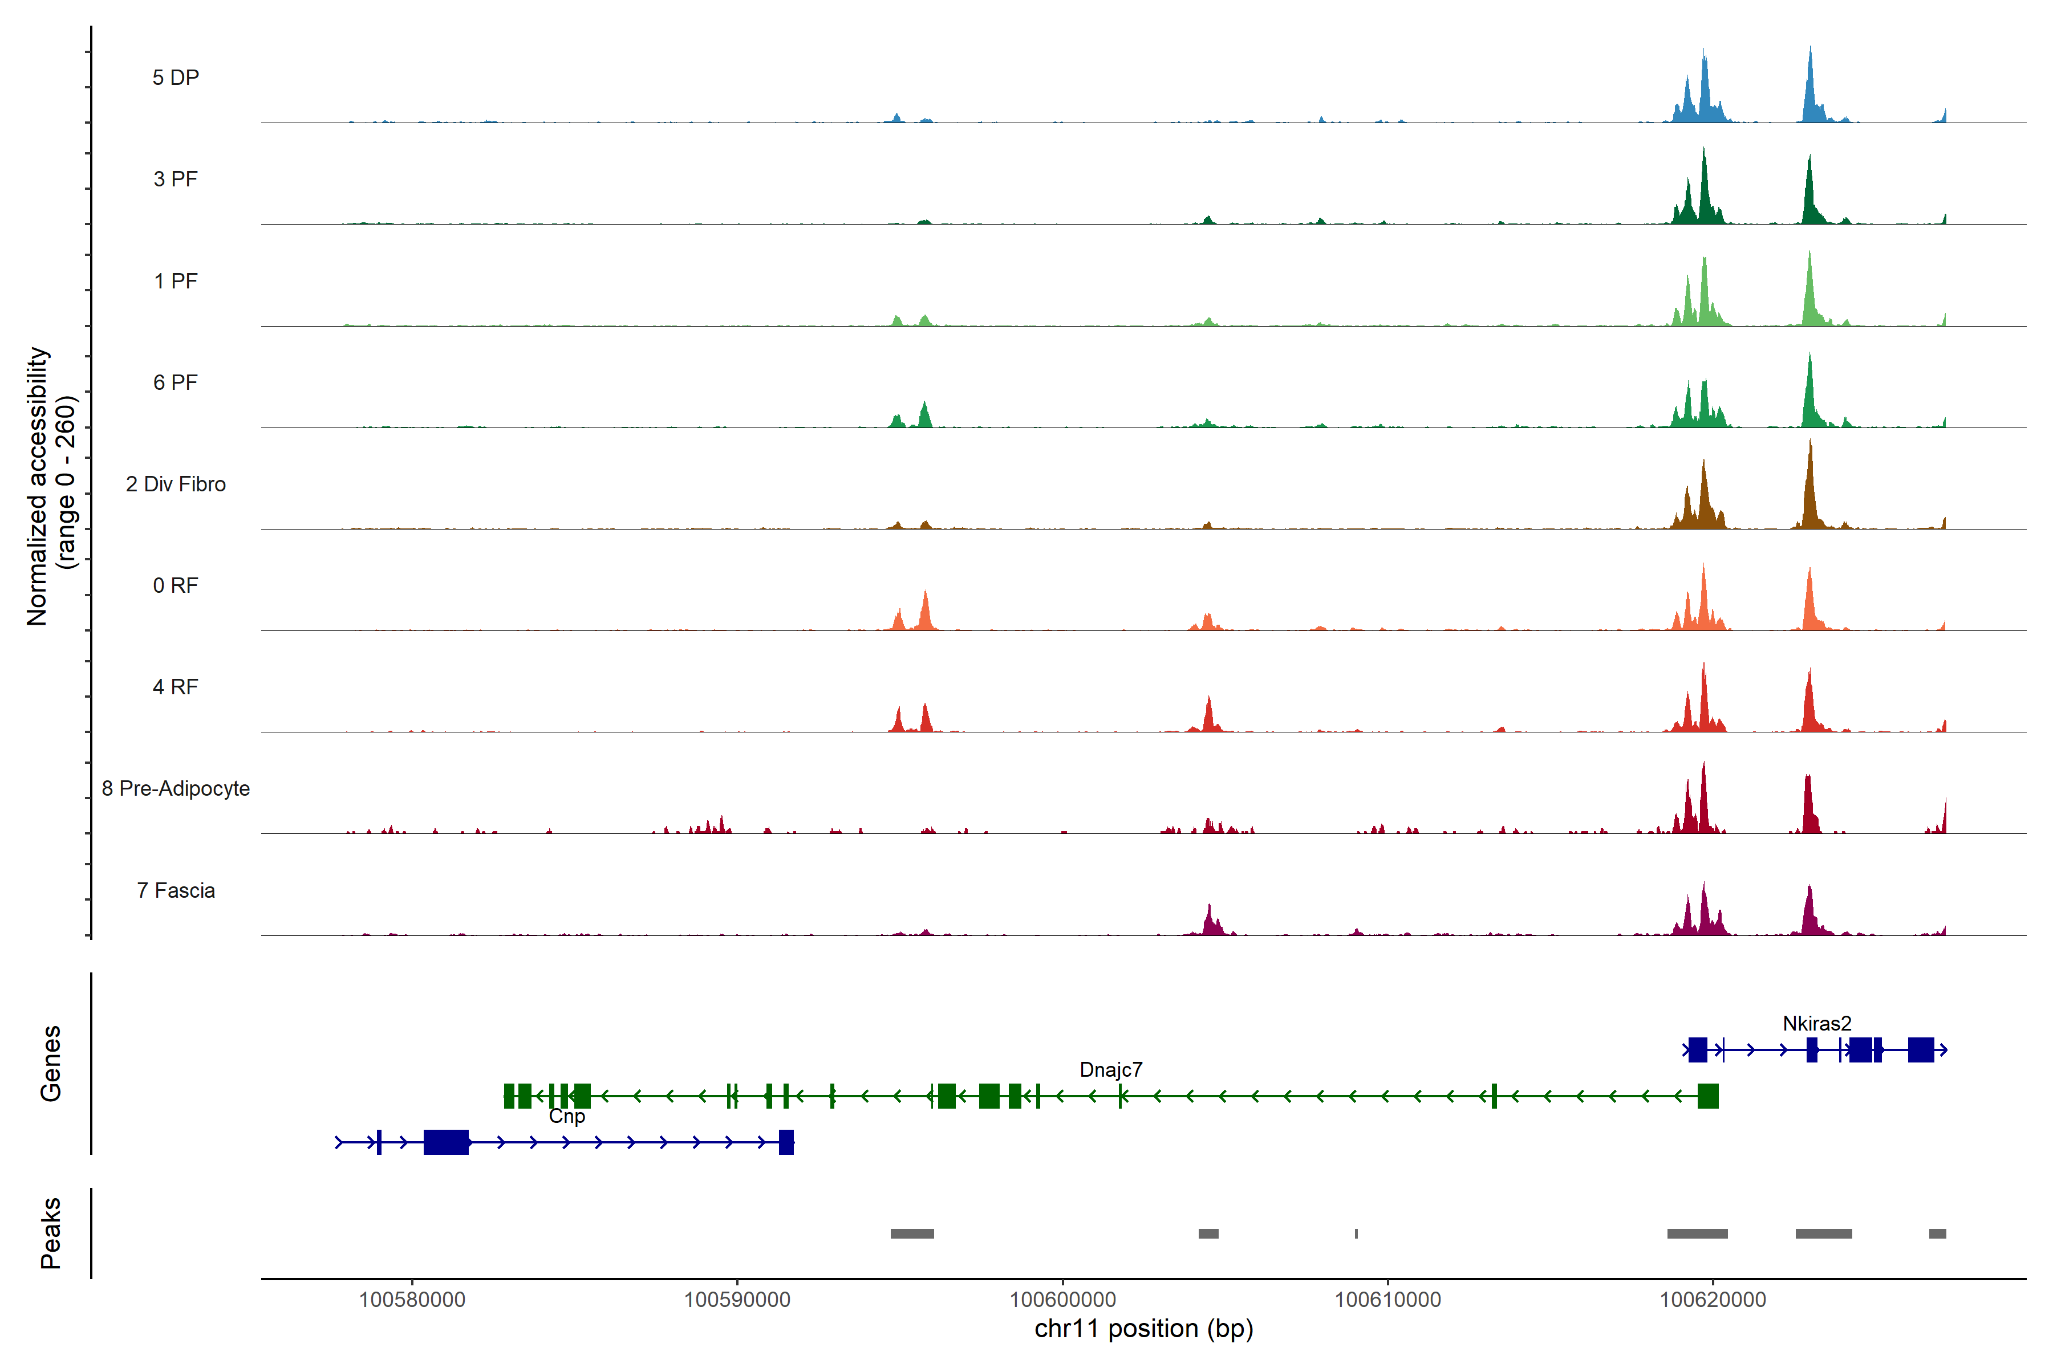Click the large Cnp exon block
The height and width of the screenshot is (1368, 2053).
coord(446,1142)
